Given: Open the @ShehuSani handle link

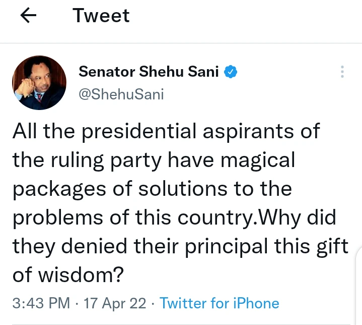Looking at the screenshot, I should (x=121, y=94).
